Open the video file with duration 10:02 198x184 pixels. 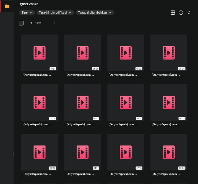(126, 53)
